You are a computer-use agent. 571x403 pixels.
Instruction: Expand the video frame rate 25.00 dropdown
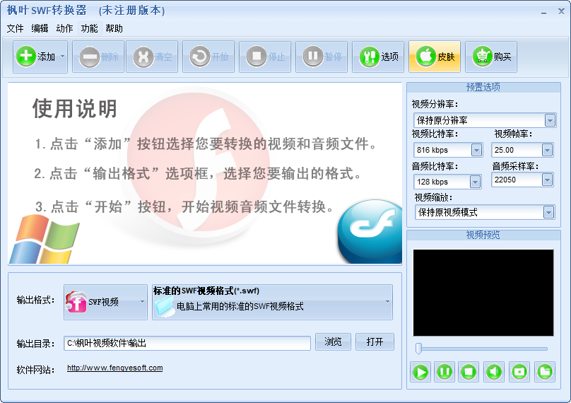[547, 150]
